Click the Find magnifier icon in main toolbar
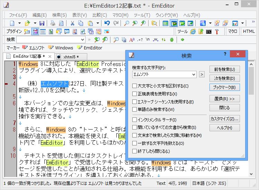This screenshot has width=259, height=190. click(x=126, y=23)
